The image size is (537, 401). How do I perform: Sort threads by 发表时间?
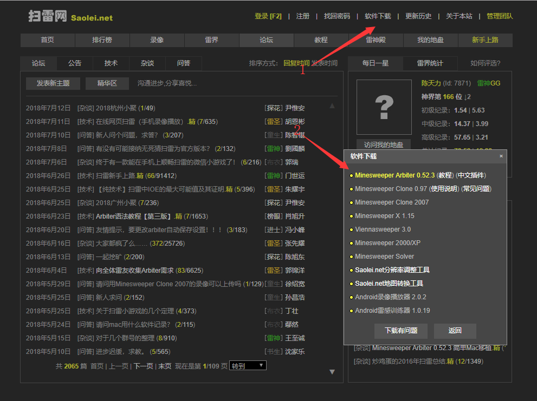click(x=325, y=63)
